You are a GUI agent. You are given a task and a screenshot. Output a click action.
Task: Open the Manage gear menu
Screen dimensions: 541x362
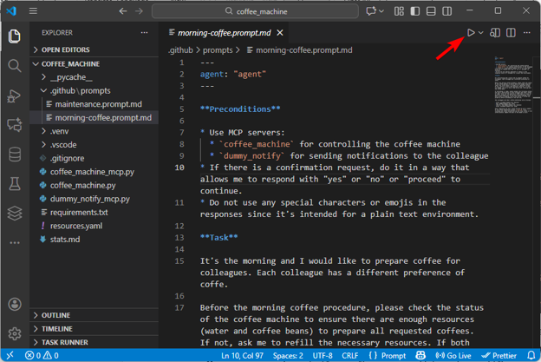(15, 333)
